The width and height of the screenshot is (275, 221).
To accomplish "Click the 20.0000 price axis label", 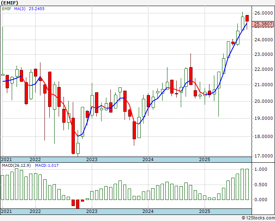I will coord(264,101).
